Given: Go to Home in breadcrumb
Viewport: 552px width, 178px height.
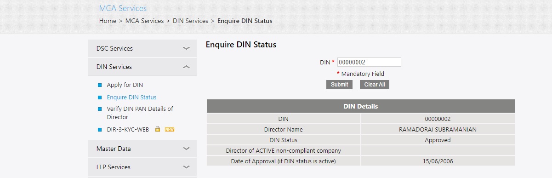Looking at the screenshot, I should point(108,21).
